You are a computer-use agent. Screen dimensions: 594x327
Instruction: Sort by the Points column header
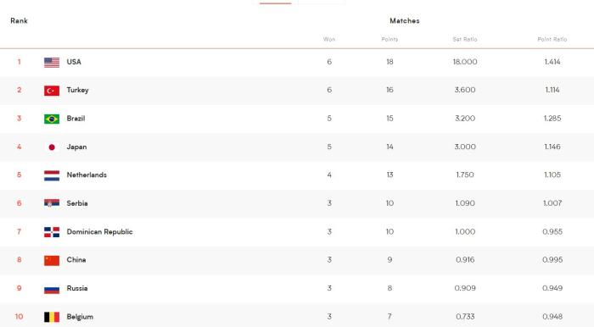tap(389, 39)
